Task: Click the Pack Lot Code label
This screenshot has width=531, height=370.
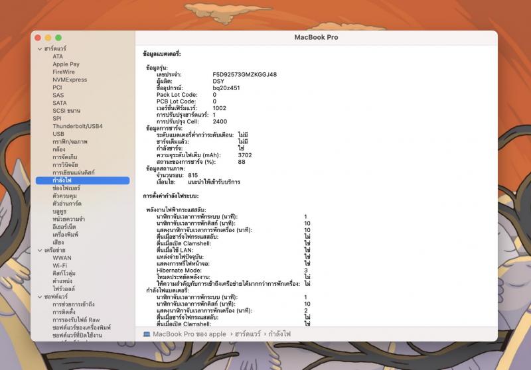Action: [x=177, y=95]
